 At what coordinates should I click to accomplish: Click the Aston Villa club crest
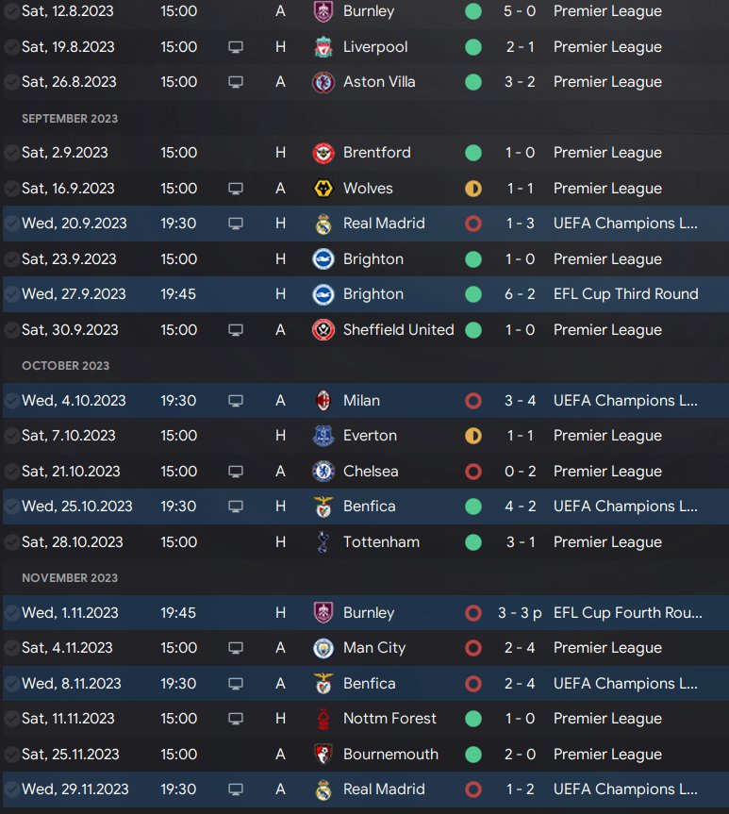click(x=323, y=82)
